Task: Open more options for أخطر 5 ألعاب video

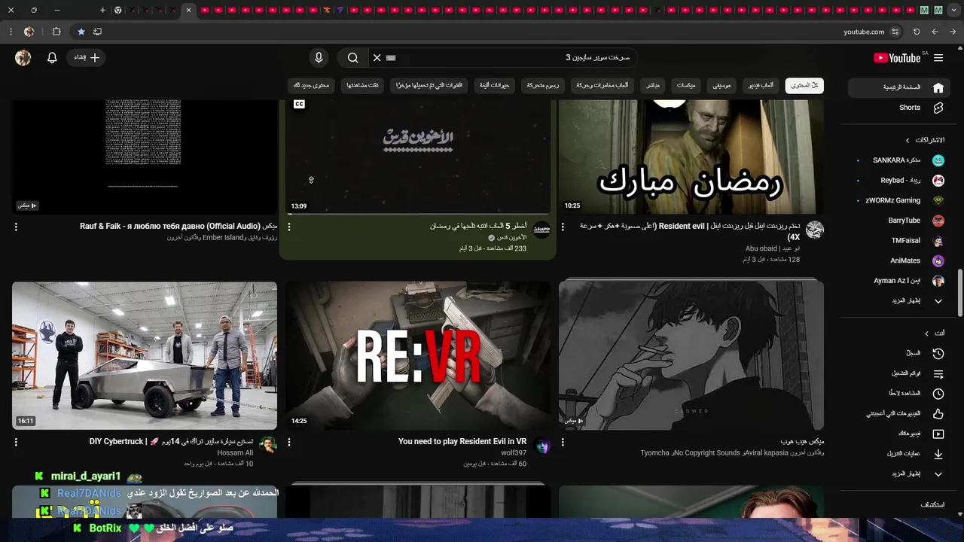Action: (289, 227)
